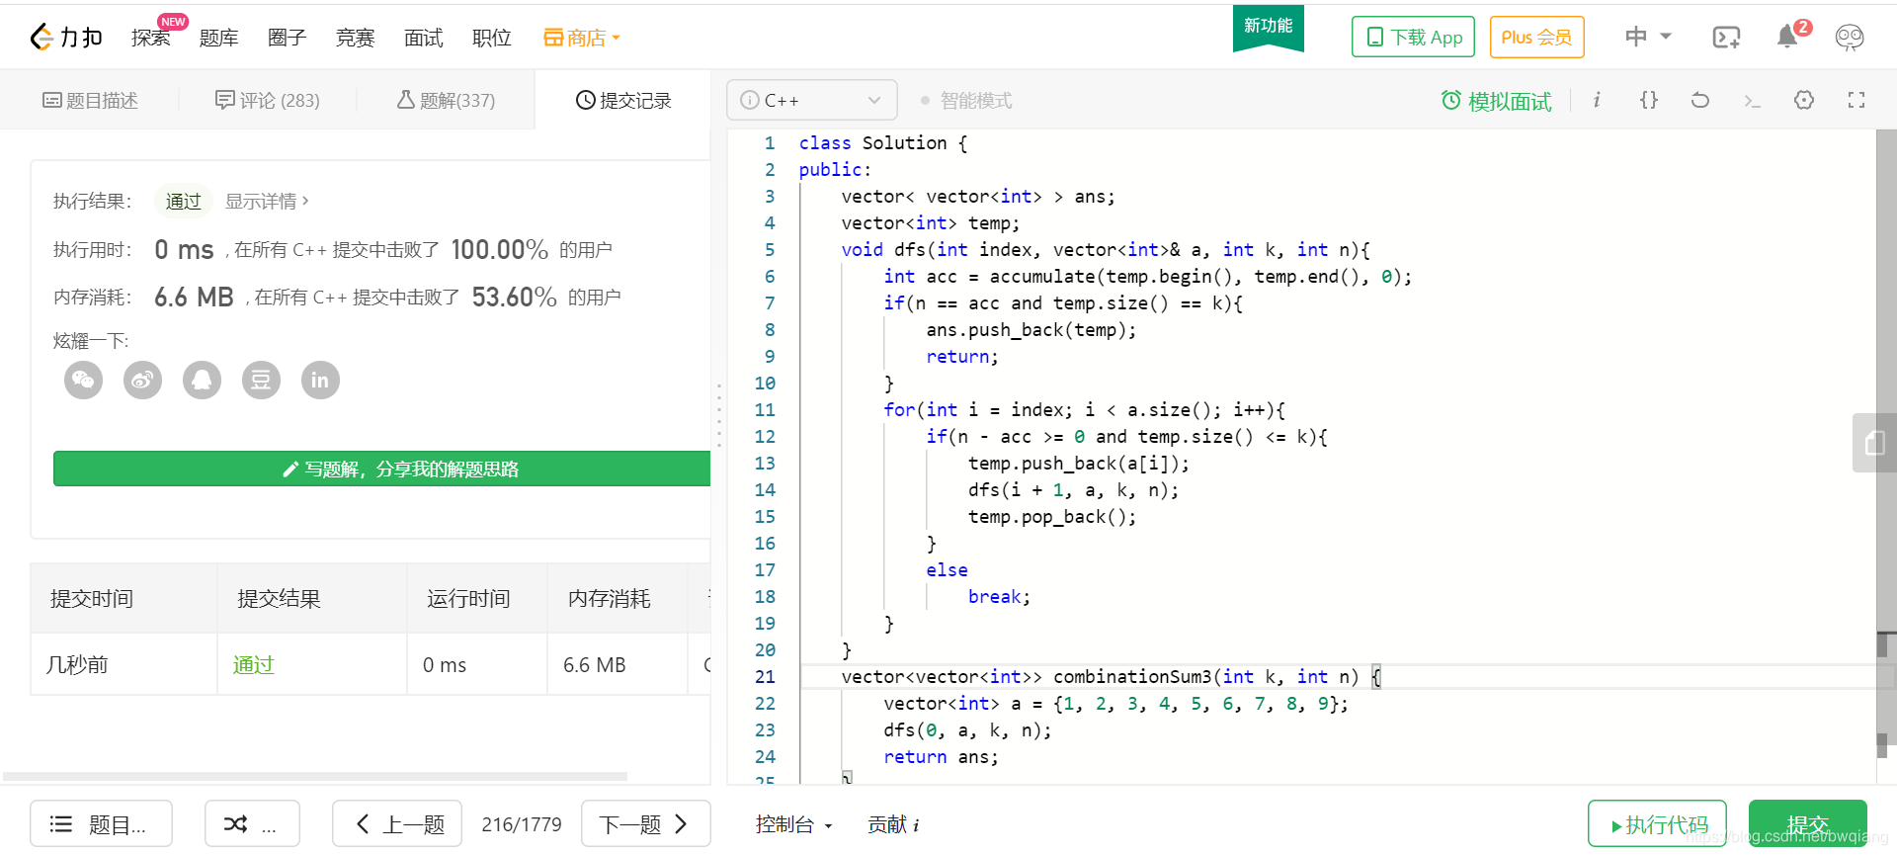Click Plus 会员 button
Screen dimensions: 1897x855
click(1536, 37)
